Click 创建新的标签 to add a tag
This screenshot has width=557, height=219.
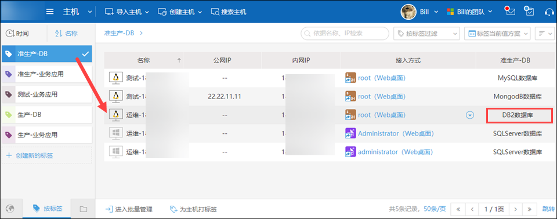(46, 155)
